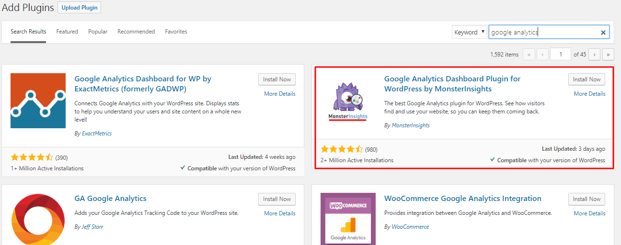Click ExactMetrics star rating

[x=32, y=157]
